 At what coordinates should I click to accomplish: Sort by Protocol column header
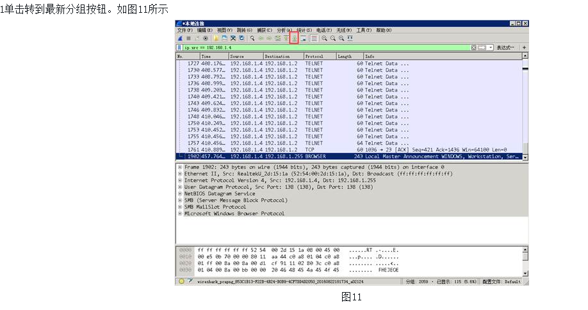pos(320,56)
